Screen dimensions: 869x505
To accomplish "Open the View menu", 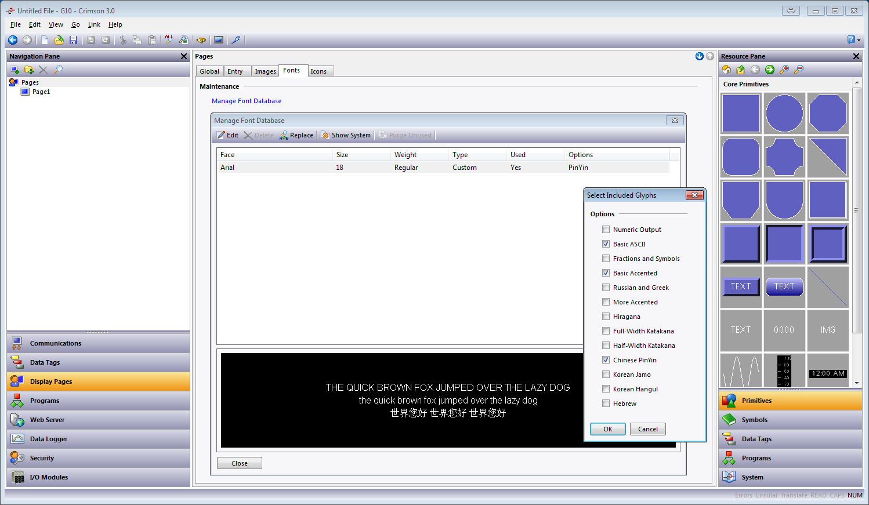I will [56, 24].
